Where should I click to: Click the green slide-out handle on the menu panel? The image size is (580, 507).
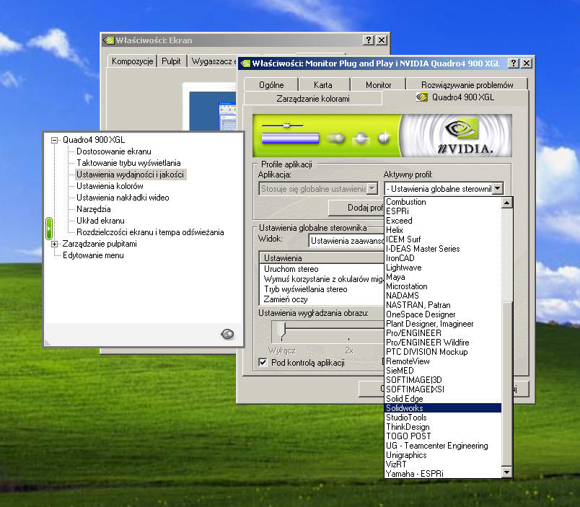[49, 228]
